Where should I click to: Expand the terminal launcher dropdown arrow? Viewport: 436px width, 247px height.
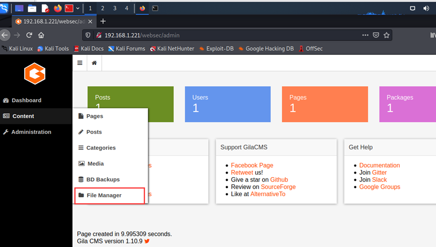pos(78,9)
